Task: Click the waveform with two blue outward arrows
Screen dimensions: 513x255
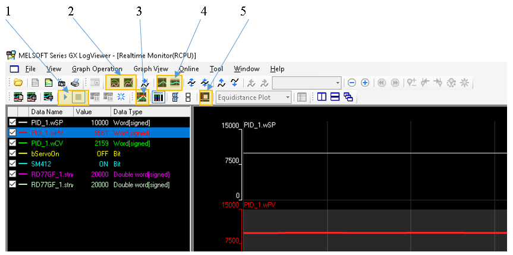Action: pos(192,83)
